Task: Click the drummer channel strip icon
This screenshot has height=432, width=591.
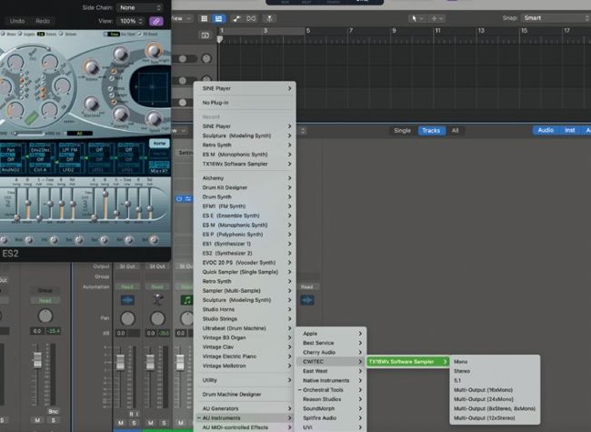Action: 157,300
